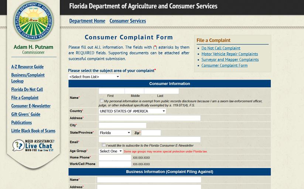
Task: Subscribe to the Florida Consumer E-Newsletter checkbox
Action: (104, 145)
